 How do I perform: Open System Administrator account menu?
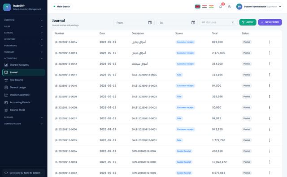click(x=260, y=7)
